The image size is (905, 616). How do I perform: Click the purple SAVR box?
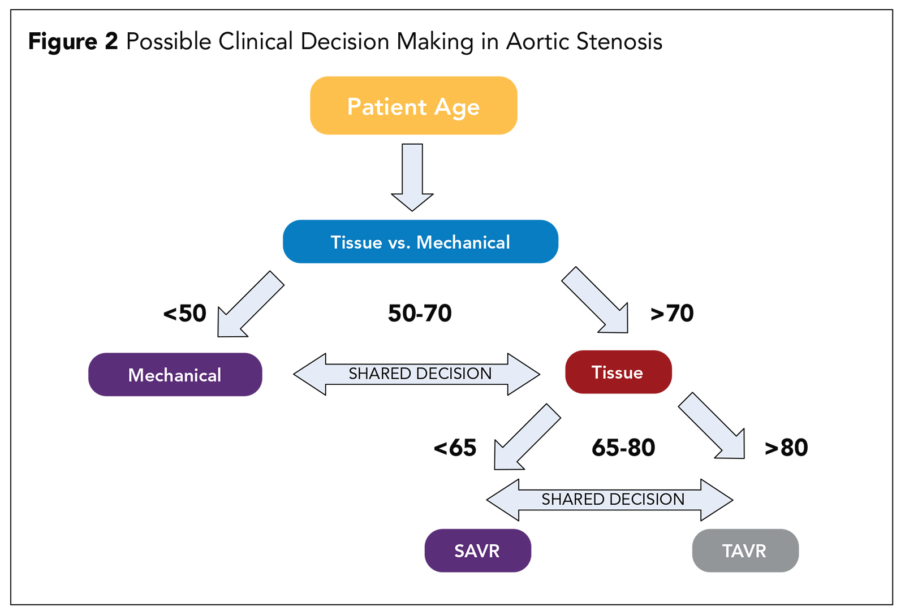pyautogui.click(x=477, y=550)
